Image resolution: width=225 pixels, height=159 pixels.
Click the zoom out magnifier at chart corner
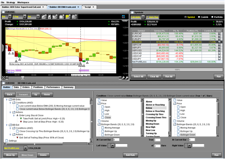point(127,78)
